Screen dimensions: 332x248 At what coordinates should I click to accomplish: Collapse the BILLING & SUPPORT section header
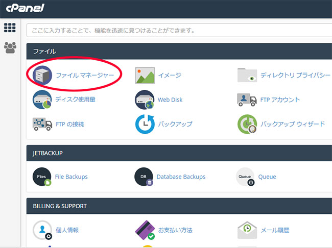(179, 206)
